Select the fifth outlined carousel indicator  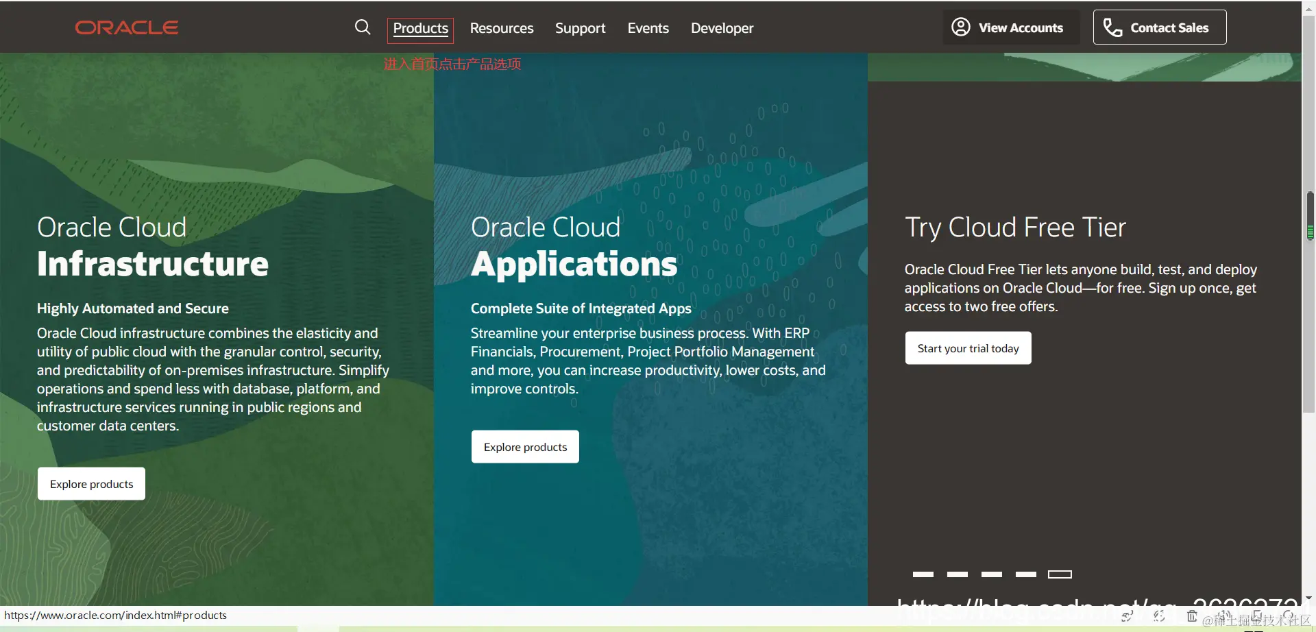tap(1060, 574)
